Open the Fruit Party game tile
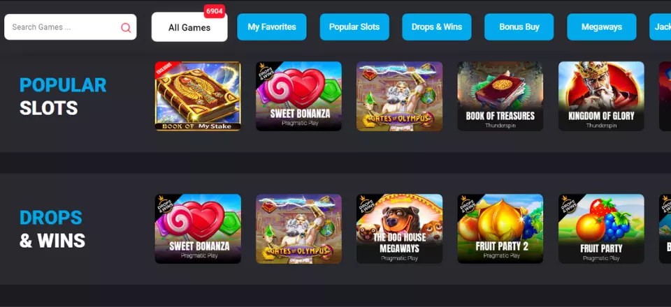This screenshot has width=671, height=307. [x=601, y=229]
